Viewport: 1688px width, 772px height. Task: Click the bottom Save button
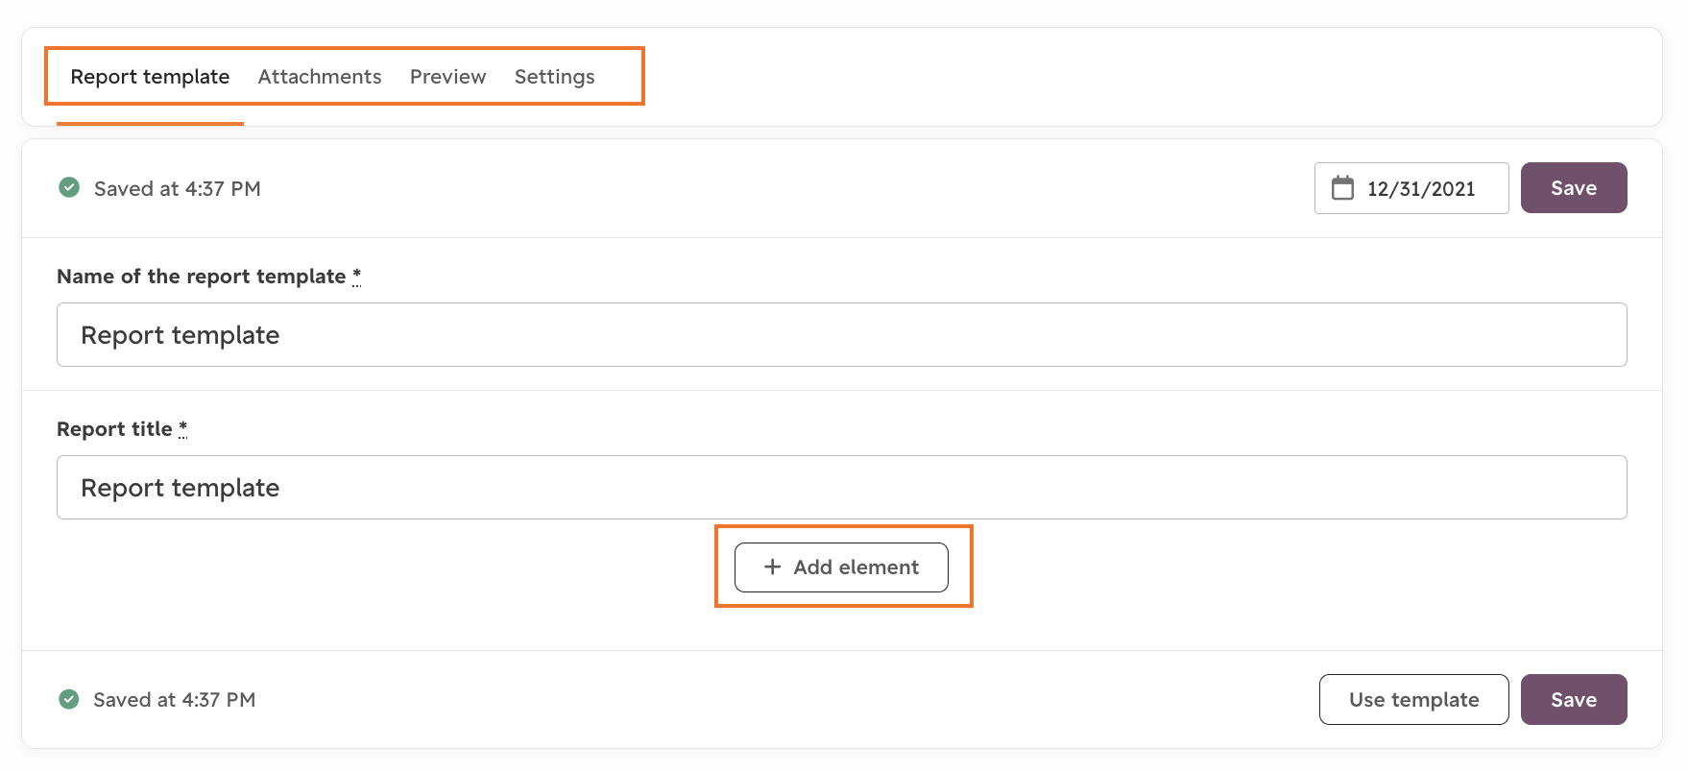pyautogui.click(x=1574, y=700)
